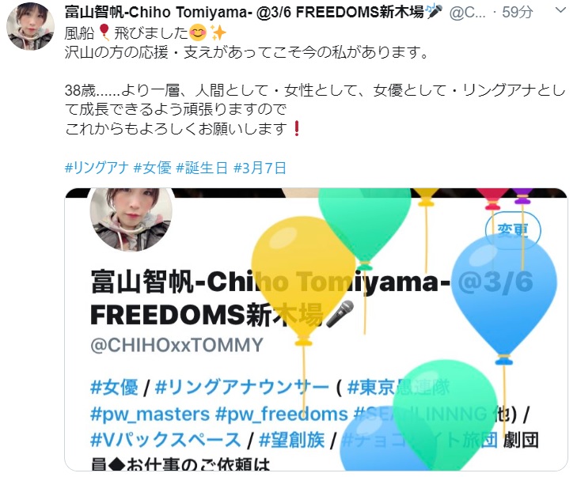Open the #リングアナ hashtag link
This screenshot has height=477, width=577.
(x=97, y=168)
